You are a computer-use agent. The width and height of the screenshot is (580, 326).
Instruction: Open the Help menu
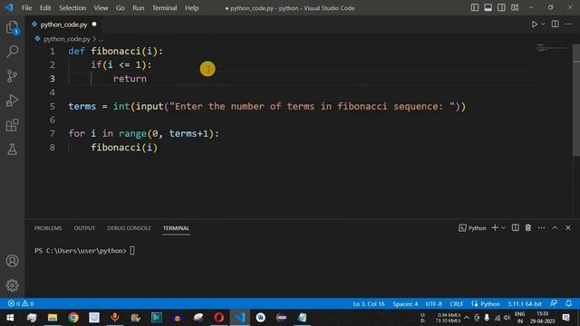[191, 8]
